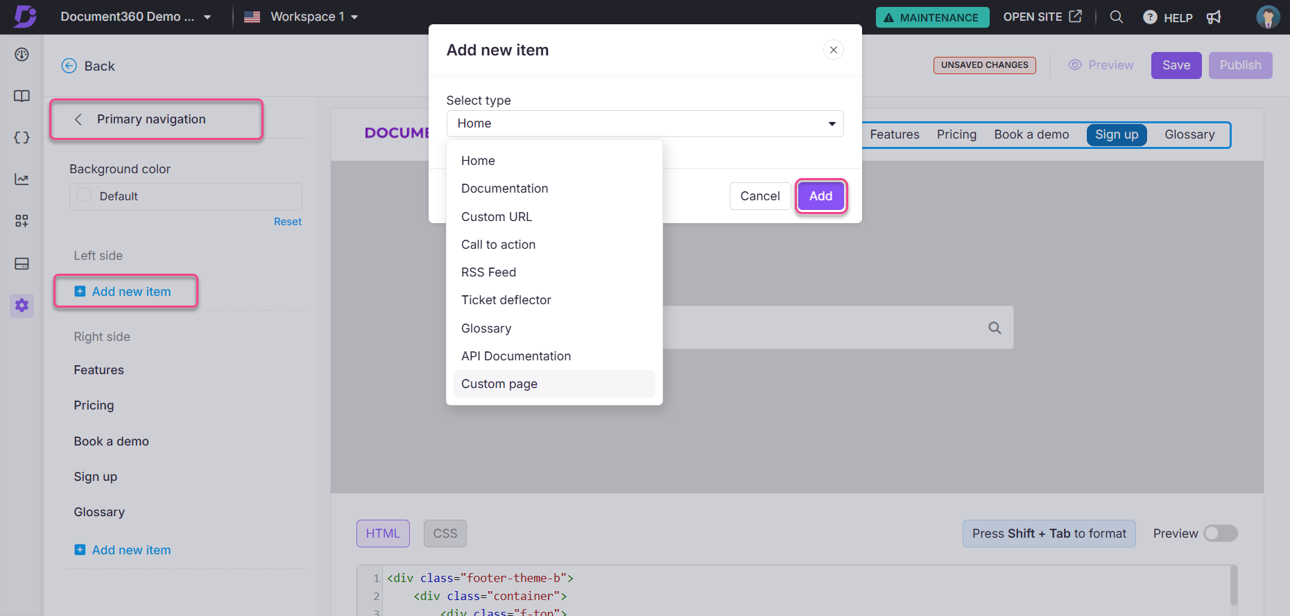Open the Help question mark icon

coord(1150,17)
